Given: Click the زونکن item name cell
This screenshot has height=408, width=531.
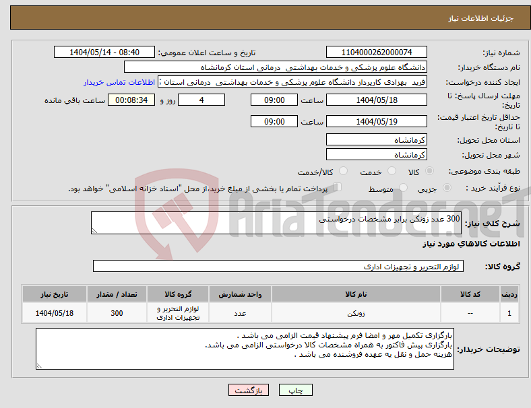Looking at the screenshot, I should [356, 313].
